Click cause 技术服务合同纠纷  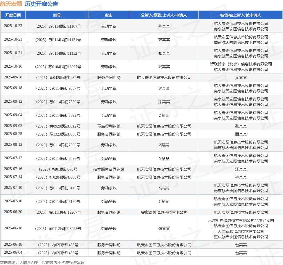point(109,169)
